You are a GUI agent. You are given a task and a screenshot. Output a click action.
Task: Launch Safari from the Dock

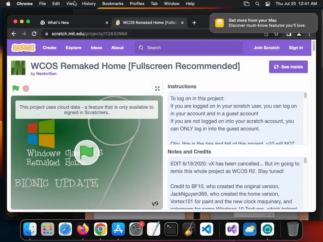pyautogui.click(x=65, y=229)
